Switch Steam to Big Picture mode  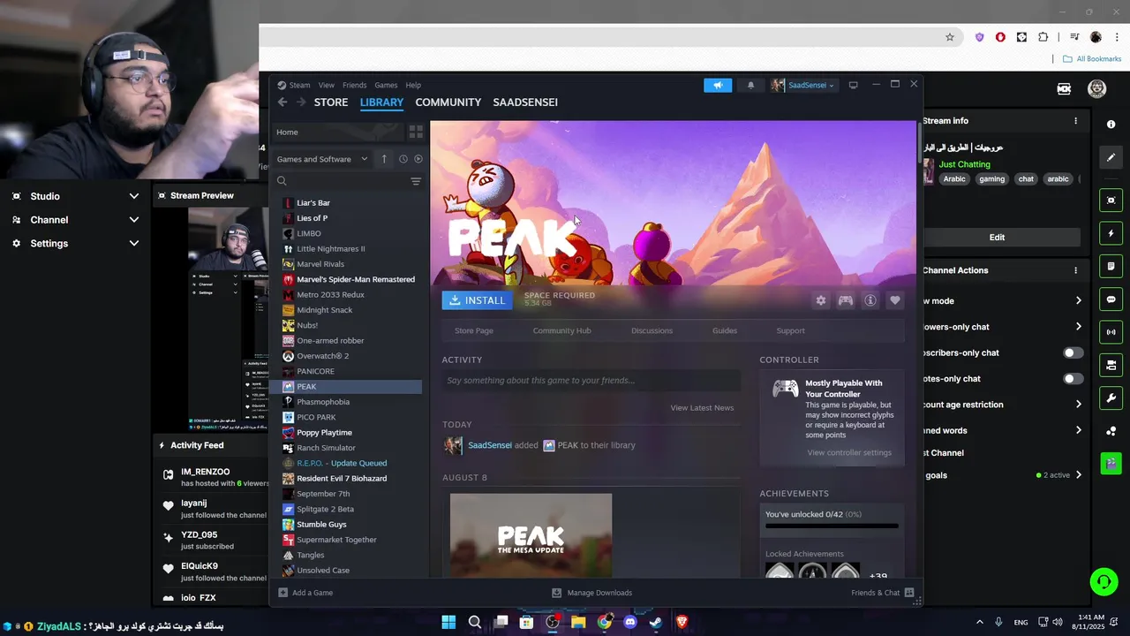click(853, 86)
